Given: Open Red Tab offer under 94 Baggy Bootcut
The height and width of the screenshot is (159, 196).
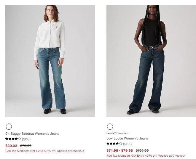Looking at the screenshot, I should [x=45, y=151].
